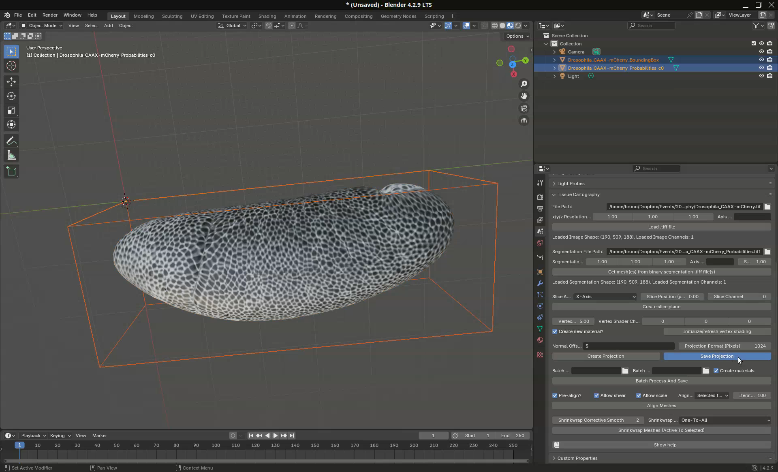778x472 pixels.
Task: Adjust the Vertex Shader radius slider field
Action: 573,321
